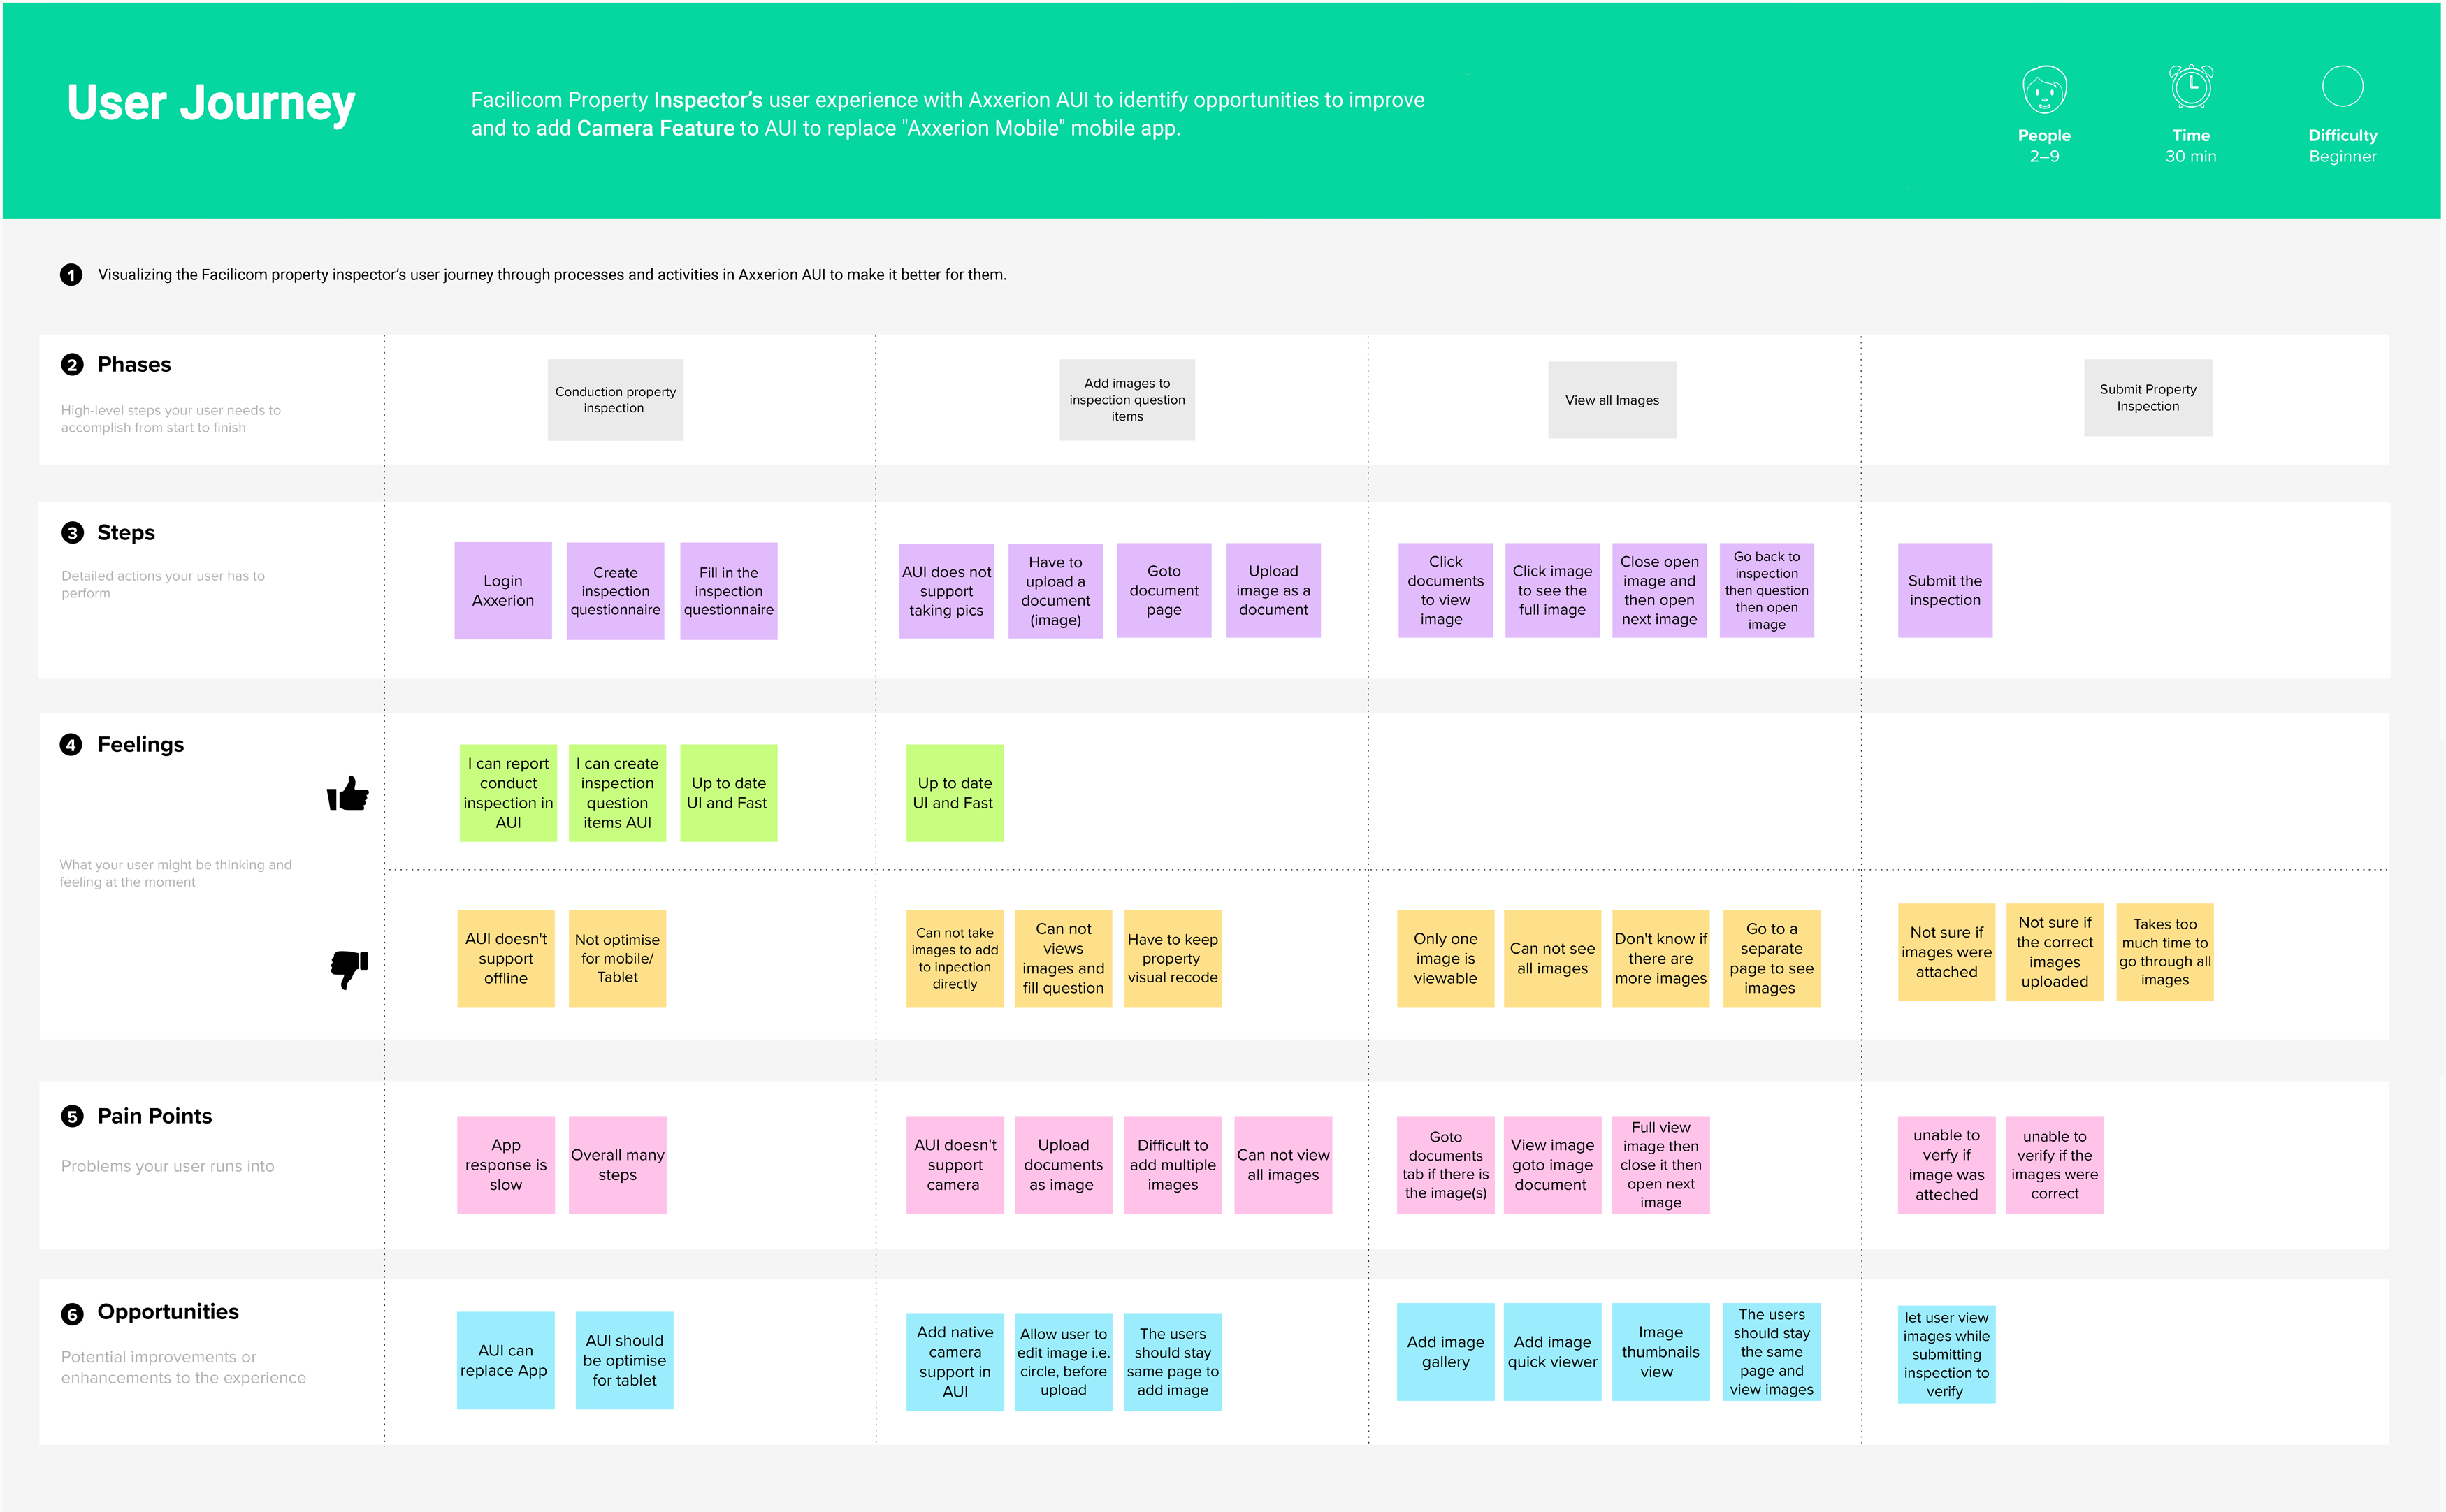Image resolution: width=2446 pixels, height=1512 pixels.
Task: Click the number 6 badge beside Opportunities
Action: coord(72,1313)
